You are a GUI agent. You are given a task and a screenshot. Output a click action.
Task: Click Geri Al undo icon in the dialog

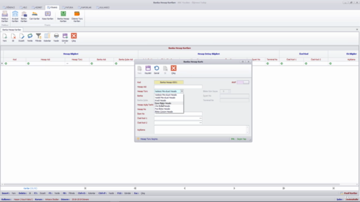click(156, 70)
